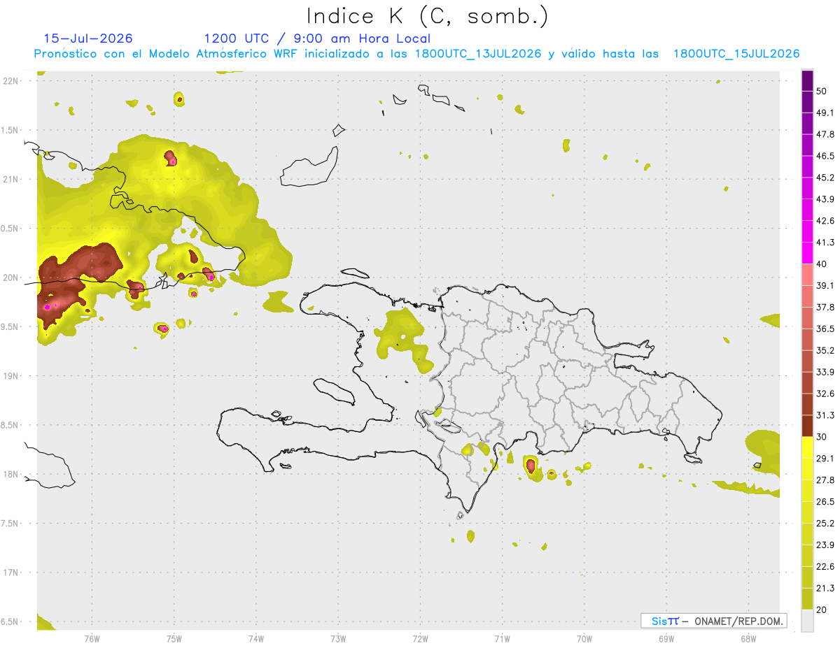Click the 'Indice K (C, somb.)' title
Screen dimensions: 840x648
(427, 16)
